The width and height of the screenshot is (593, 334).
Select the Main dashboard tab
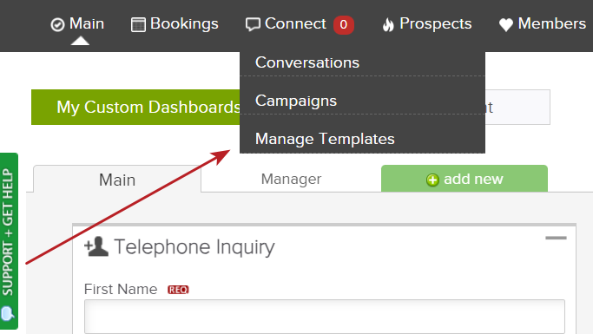[x=117, y=180]
